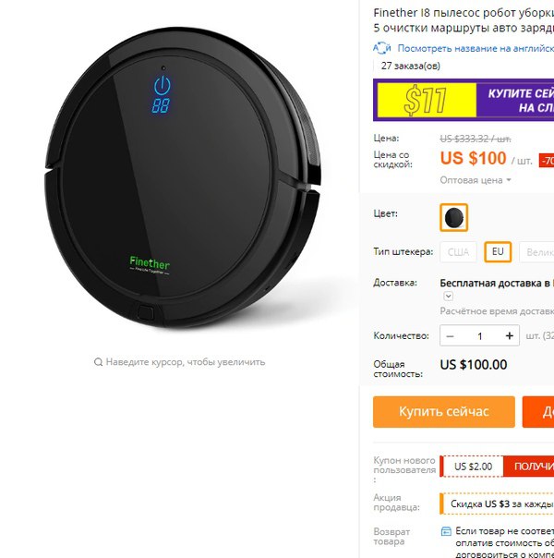Click the minus quantity button
554x558 pixels.
click(450, 336)
